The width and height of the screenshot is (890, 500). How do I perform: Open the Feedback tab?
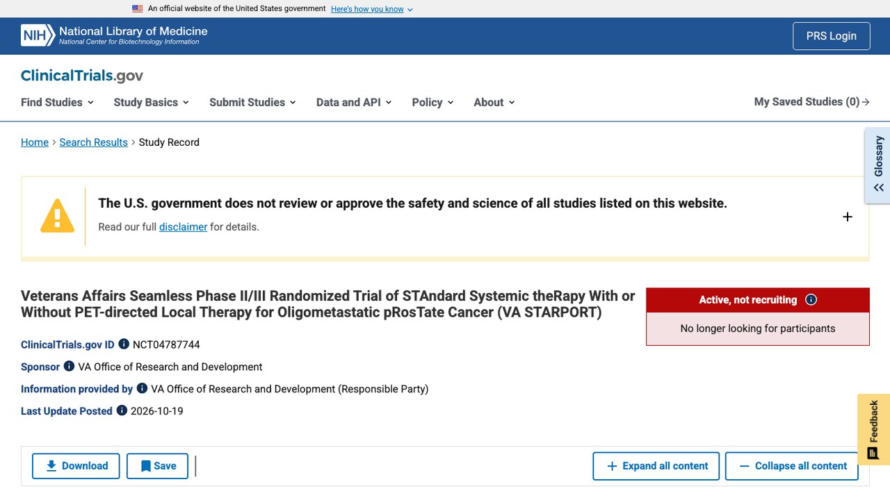point(873,429)
